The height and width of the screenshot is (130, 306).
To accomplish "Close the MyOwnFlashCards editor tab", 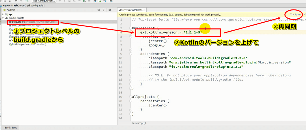I will click(144, 10).
